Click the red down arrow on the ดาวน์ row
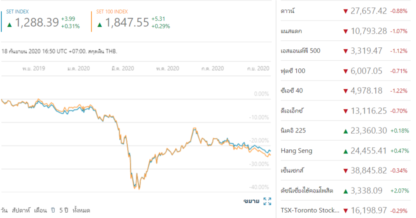The image size is (416, 218). coord(345,11)
